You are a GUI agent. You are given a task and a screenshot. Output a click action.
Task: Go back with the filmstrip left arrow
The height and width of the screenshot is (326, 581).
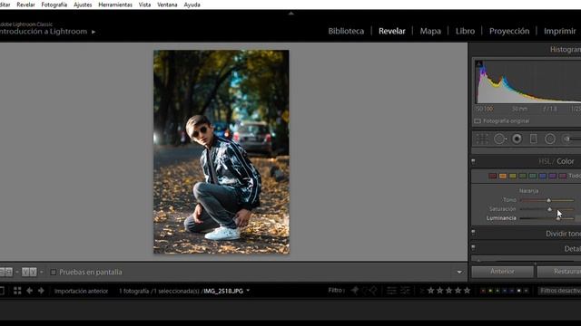29,291
